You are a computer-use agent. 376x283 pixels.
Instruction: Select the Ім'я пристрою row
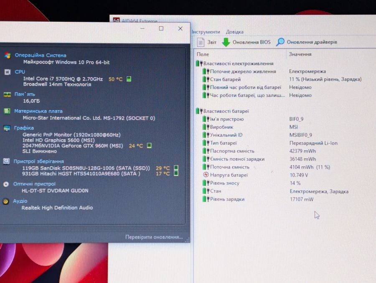[253, 119]
